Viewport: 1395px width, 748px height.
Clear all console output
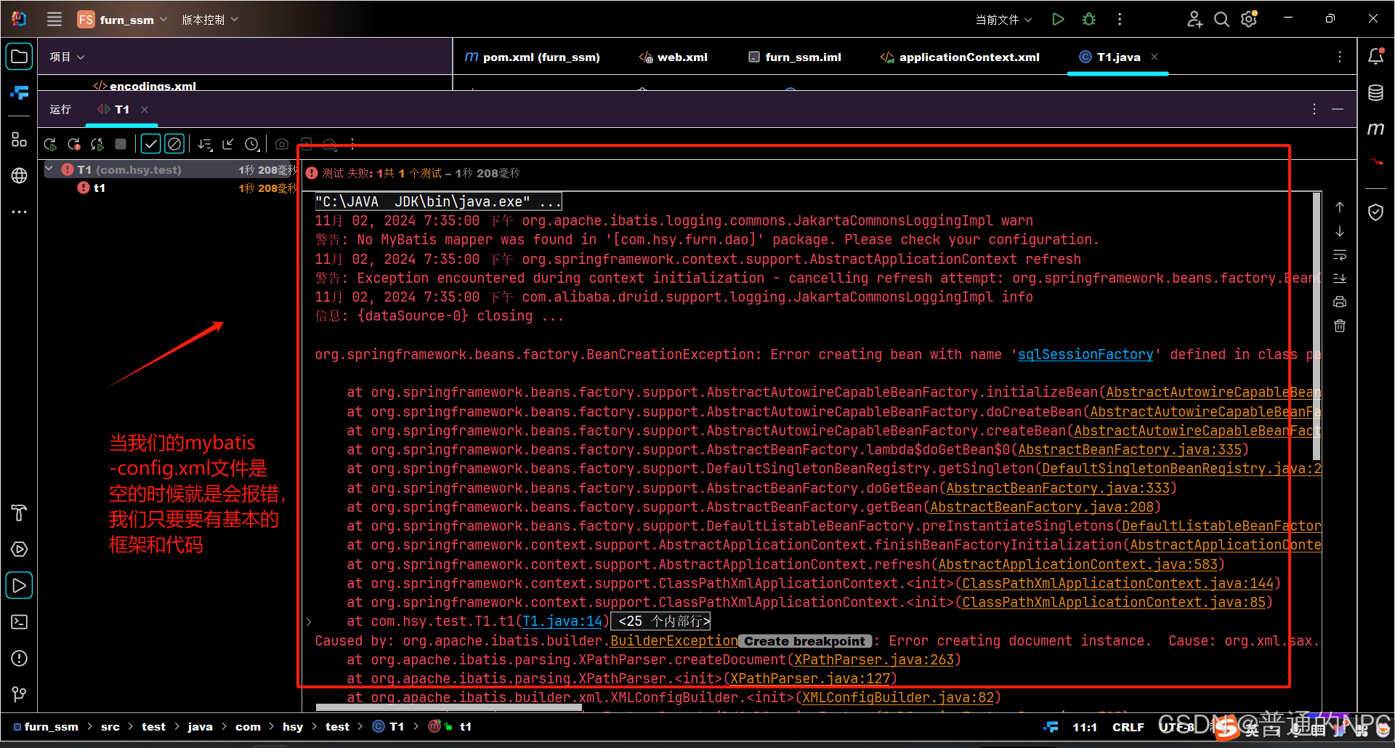[1340, 326]
